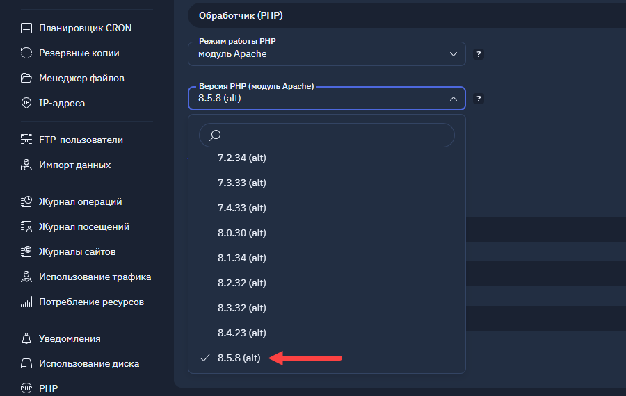
Task: Collapse the Версия PHP dropdown
Action: pyautogui.click(x=327, y=98)
